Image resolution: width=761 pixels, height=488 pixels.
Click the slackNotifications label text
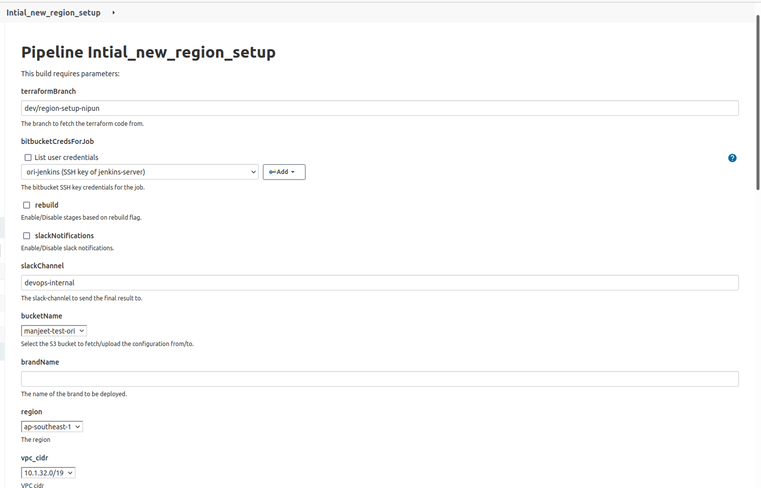click(64, 236)
